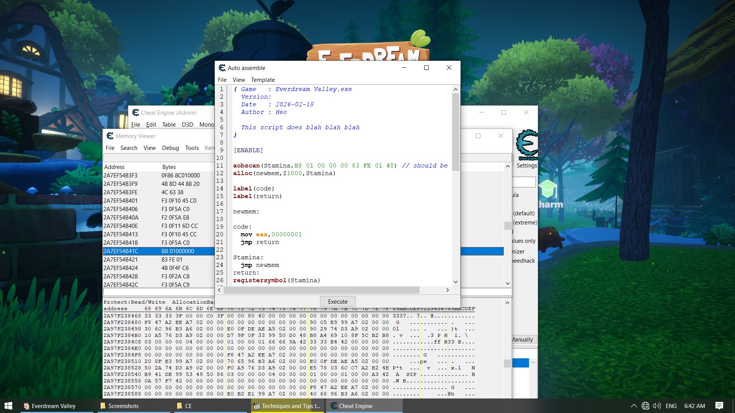Click the up chevron on the right panel scrollbar
735x413 pixels.
[x=508, y=166]
